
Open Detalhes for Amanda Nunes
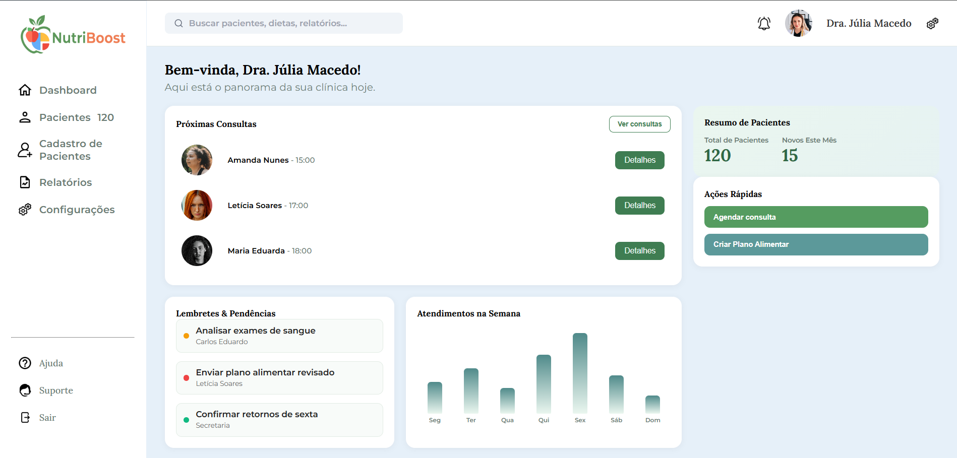coord(639,160)
